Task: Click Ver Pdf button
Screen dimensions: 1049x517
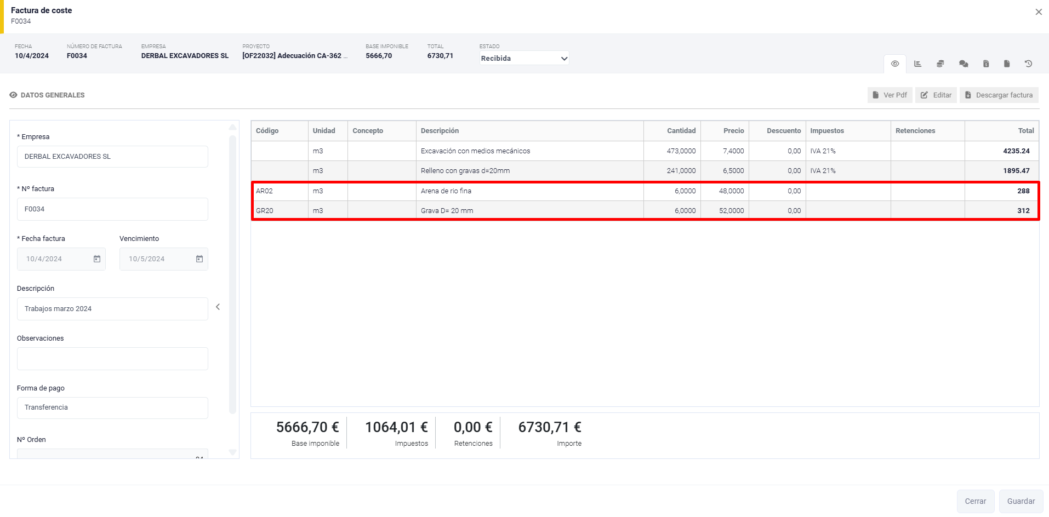Action: tap(890, 95)
